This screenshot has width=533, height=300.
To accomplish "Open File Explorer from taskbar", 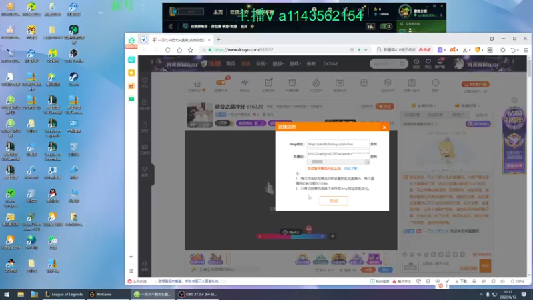I will 21,295.
